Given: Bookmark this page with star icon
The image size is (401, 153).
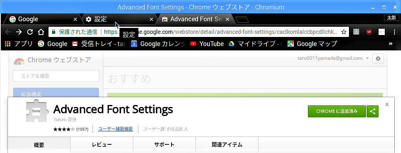Looking at the screenshot, I should click(x=344, y=32).
